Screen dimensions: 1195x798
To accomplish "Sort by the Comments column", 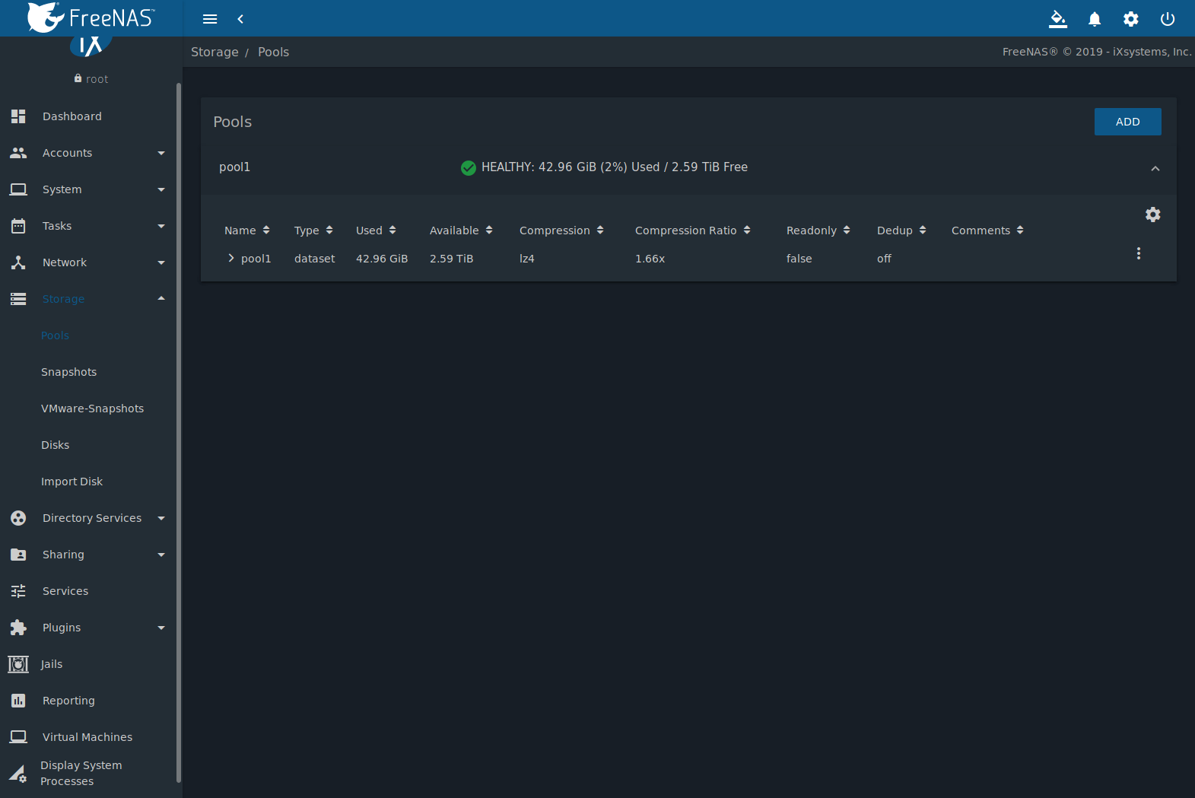I will 987,230.
